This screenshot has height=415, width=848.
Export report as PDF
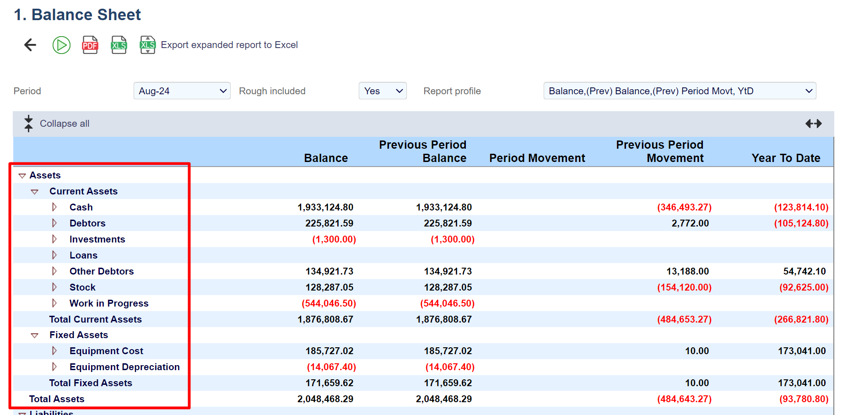[x=90, y=45]
